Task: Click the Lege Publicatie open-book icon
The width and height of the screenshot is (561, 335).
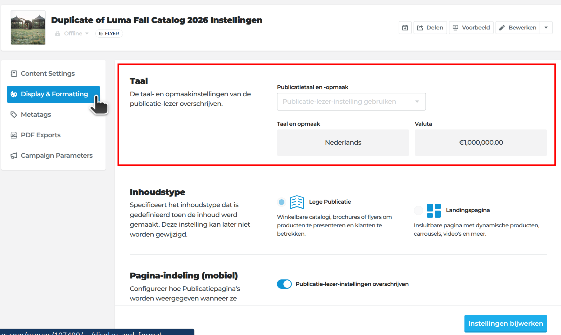Action: (297, 202)
